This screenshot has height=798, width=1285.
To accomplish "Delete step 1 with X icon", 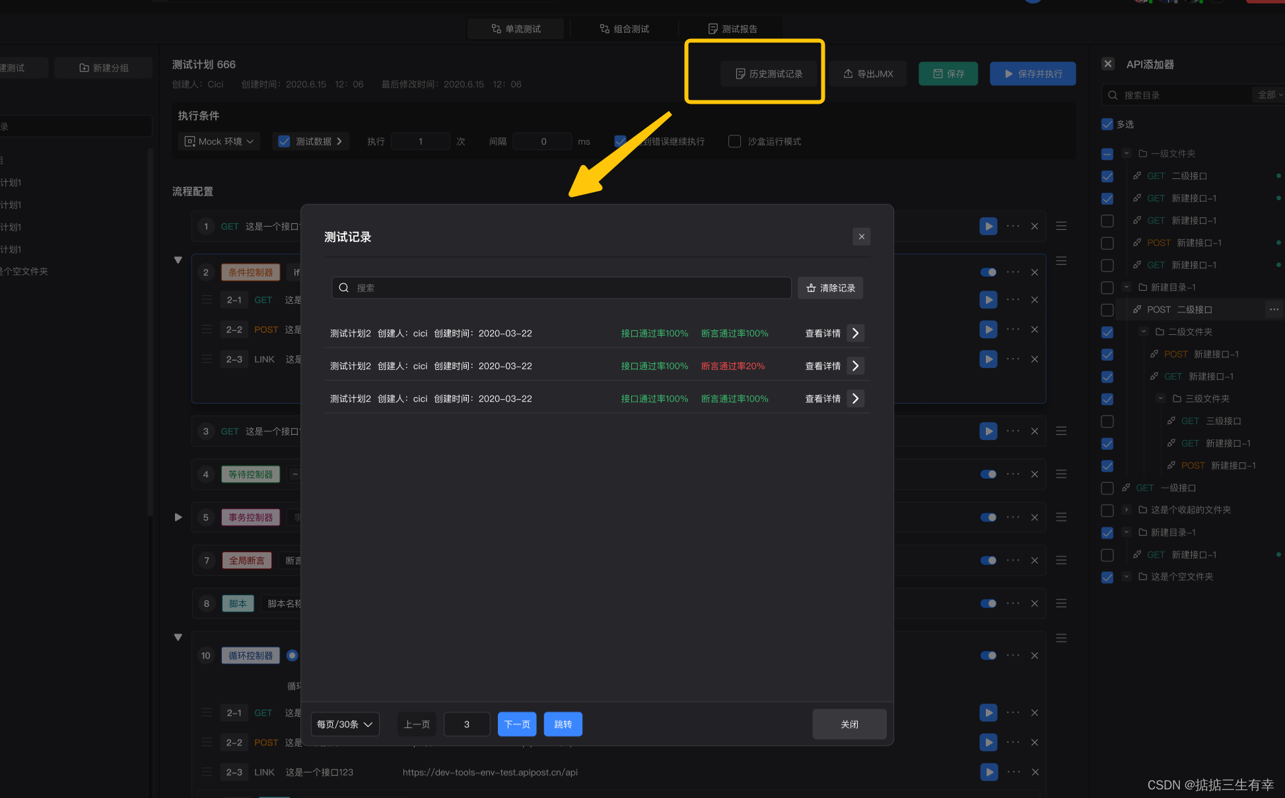I will [x=1035, y=226].
